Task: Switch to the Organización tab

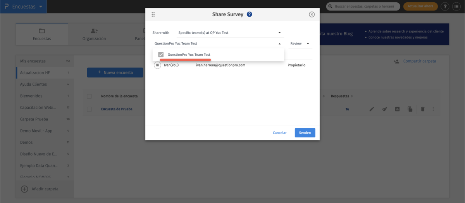Action: [x=94, y=34]
